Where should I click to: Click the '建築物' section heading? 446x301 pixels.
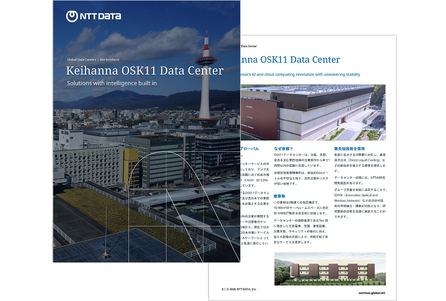tap(280, 196)
